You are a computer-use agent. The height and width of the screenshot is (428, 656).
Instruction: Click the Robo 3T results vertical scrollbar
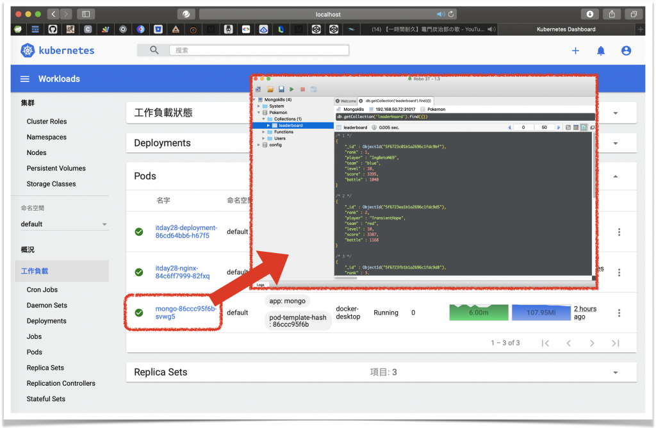tap(594, 165)
